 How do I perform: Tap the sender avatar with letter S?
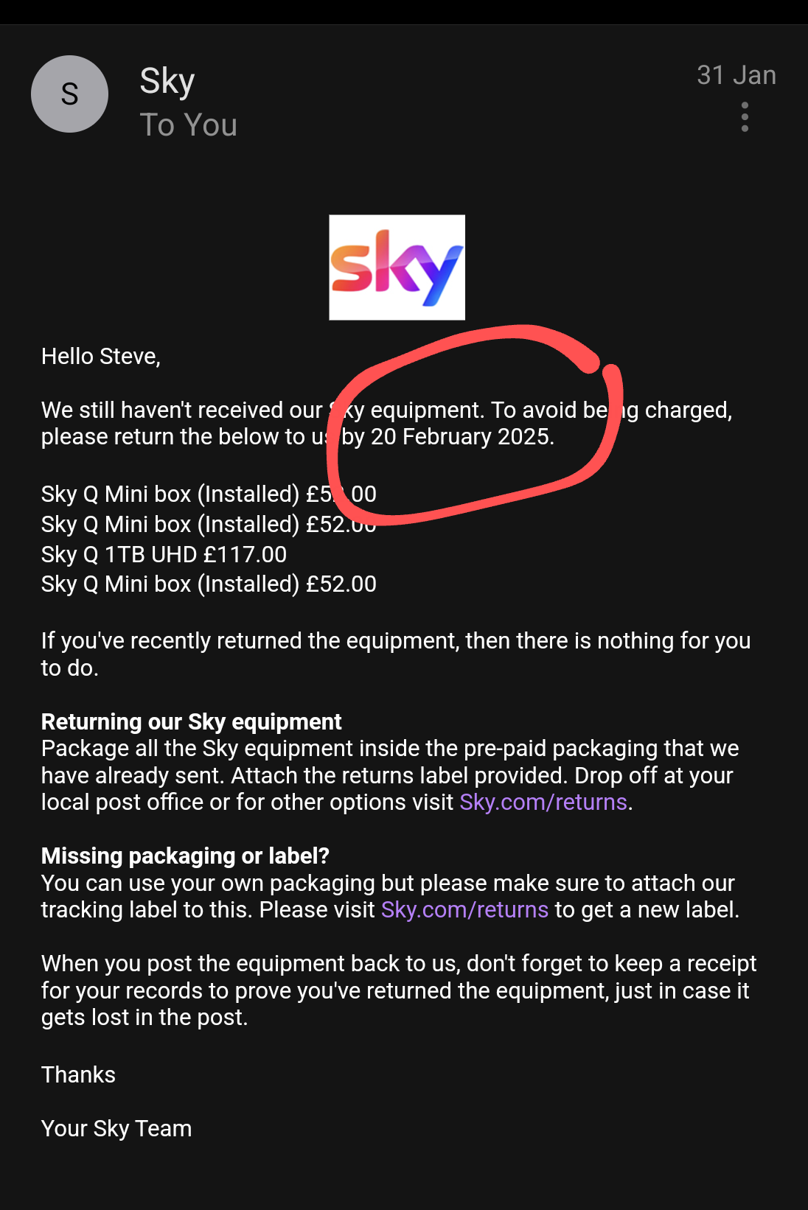(69, 94)
